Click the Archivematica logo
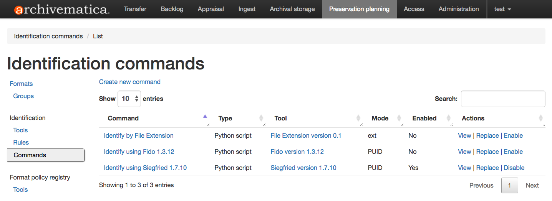Screen dimensions: 552x201 point(61,9)
